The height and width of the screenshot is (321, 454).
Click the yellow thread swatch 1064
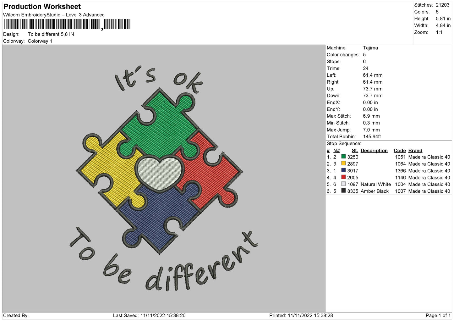pos(343,163)
